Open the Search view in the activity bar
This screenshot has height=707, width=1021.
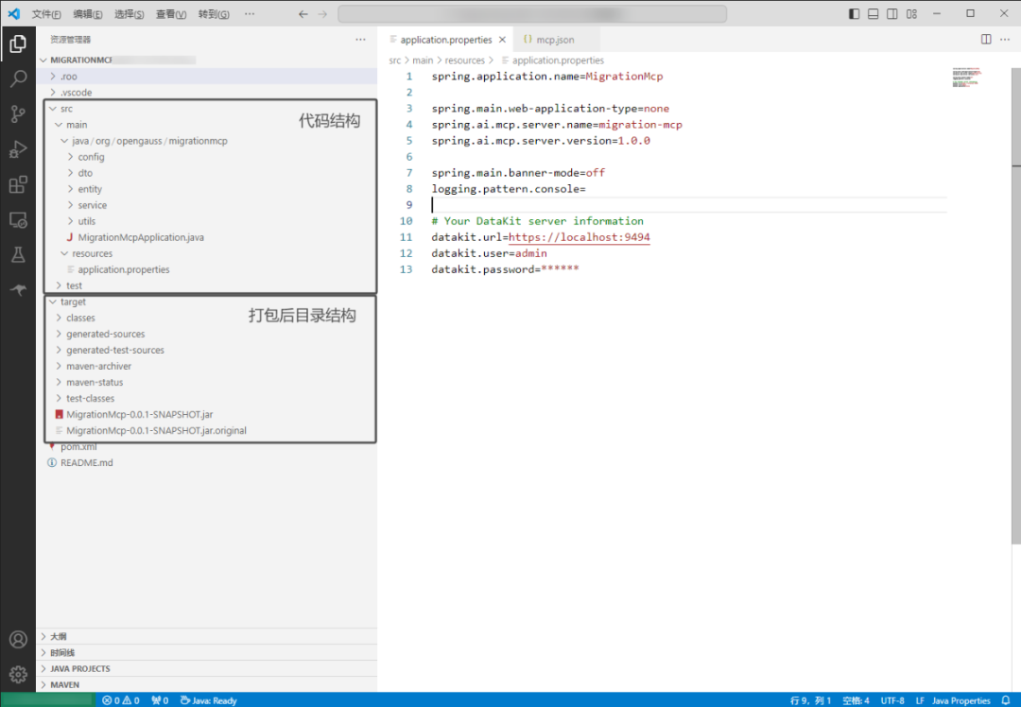[x=19, y=78]
